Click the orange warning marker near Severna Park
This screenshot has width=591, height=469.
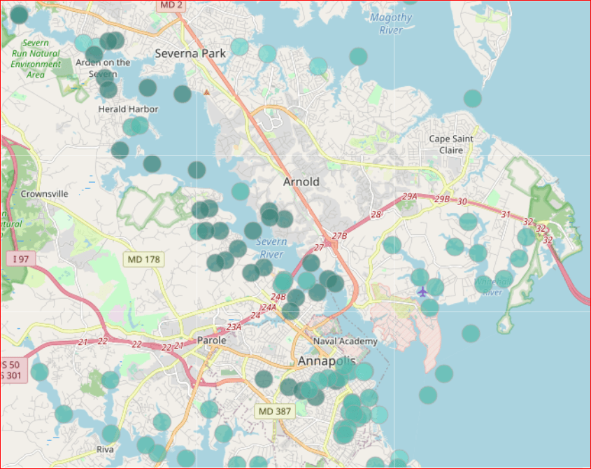tap(207, 92)
